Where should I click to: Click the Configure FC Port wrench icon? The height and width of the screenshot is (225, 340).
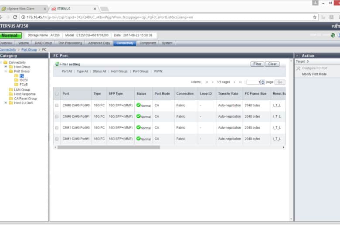click(x=298, y=68)
